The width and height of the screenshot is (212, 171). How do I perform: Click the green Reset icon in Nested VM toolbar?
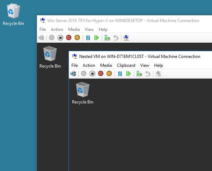point(129,74)
